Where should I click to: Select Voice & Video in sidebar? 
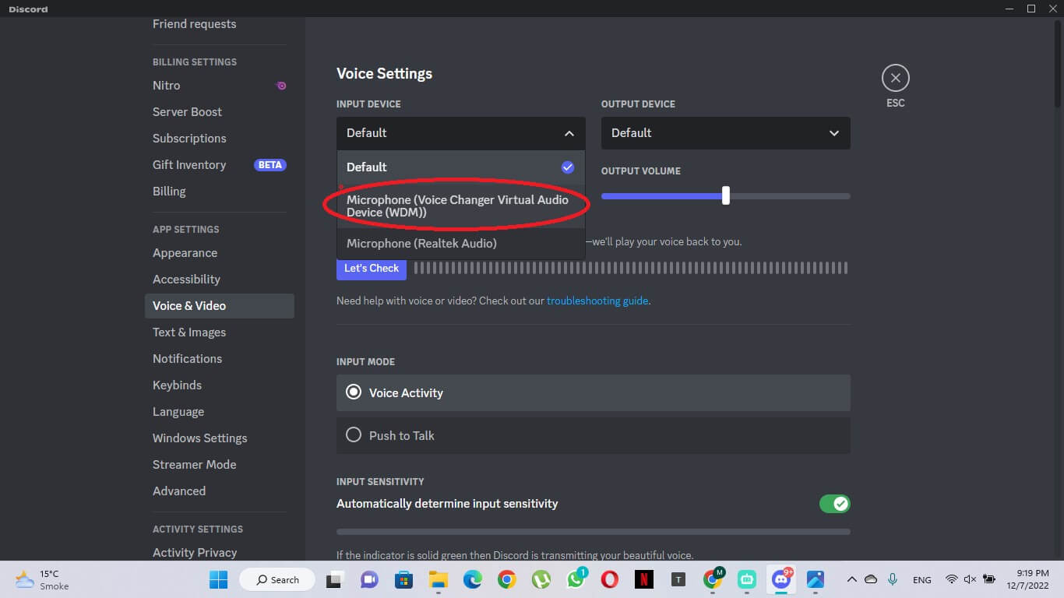click(220, 306)
